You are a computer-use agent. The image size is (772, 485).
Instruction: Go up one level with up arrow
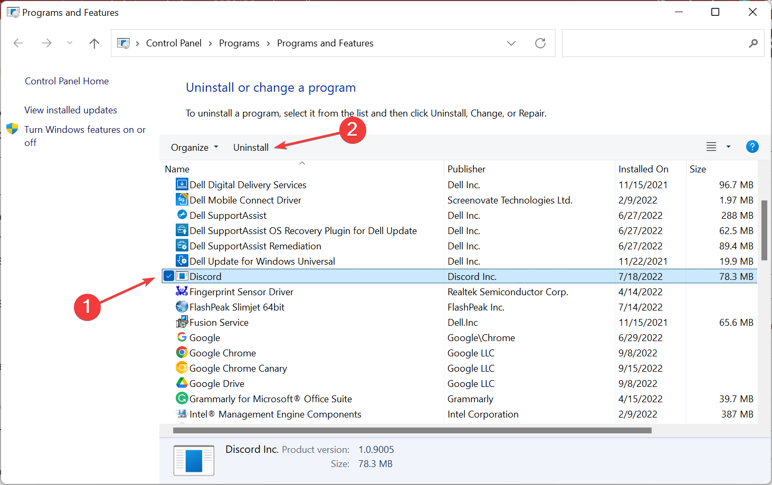pyautogui.click(x=94, y=43)
